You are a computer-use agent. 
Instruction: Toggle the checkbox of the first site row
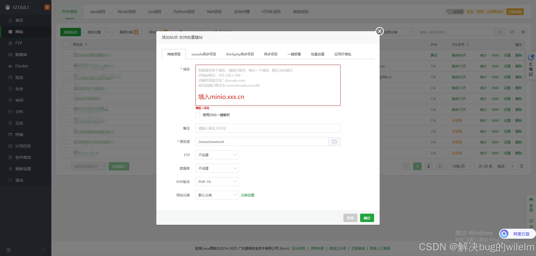point(66,55)
